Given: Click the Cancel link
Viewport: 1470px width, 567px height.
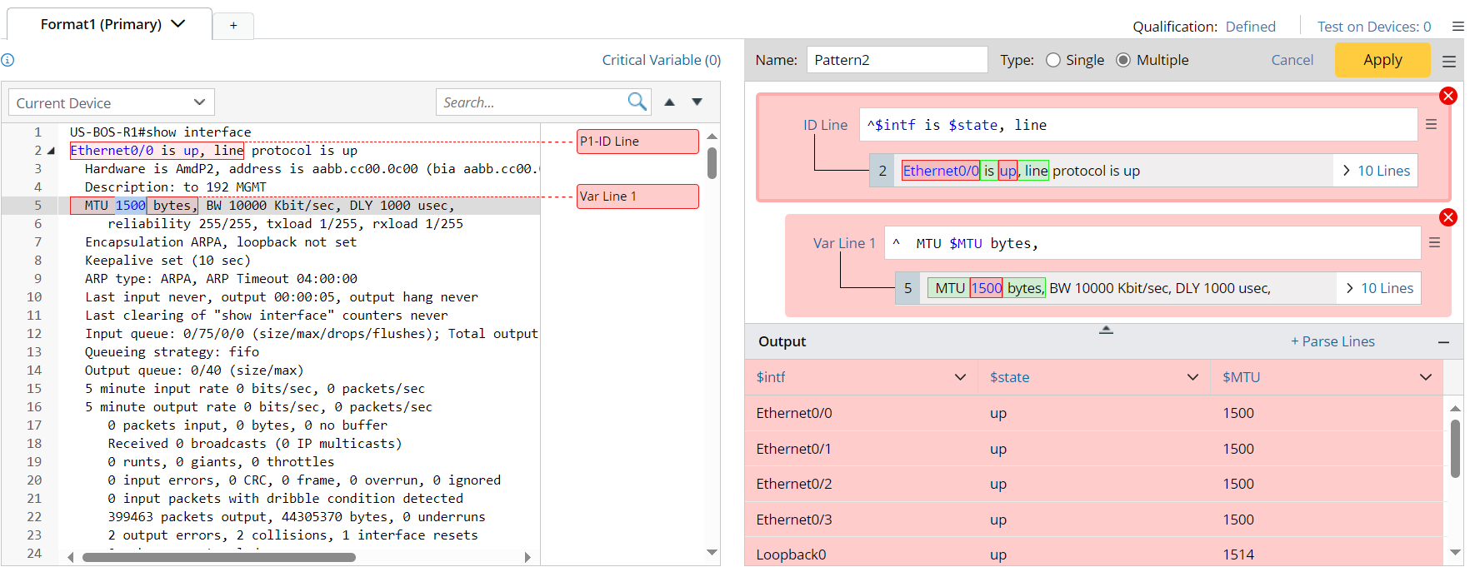Looking at the screenshot, I should pos(1292,60).
